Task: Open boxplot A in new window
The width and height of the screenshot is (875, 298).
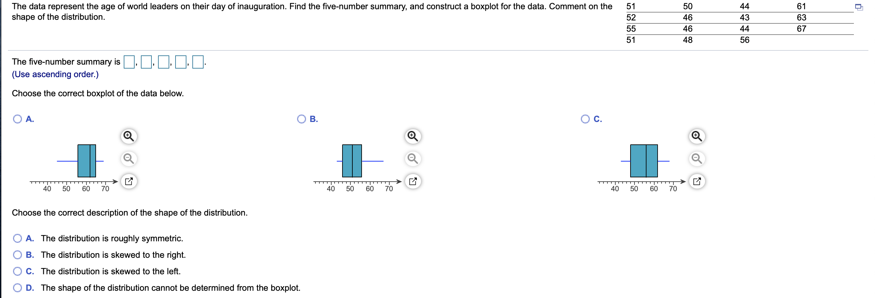Action: pos(128,181)
